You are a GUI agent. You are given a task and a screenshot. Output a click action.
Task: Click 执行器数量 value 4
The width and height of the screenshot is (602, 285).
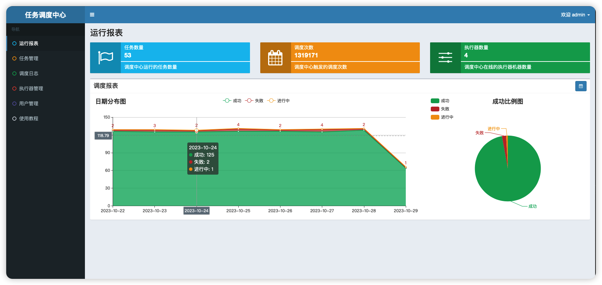[466, 55]
